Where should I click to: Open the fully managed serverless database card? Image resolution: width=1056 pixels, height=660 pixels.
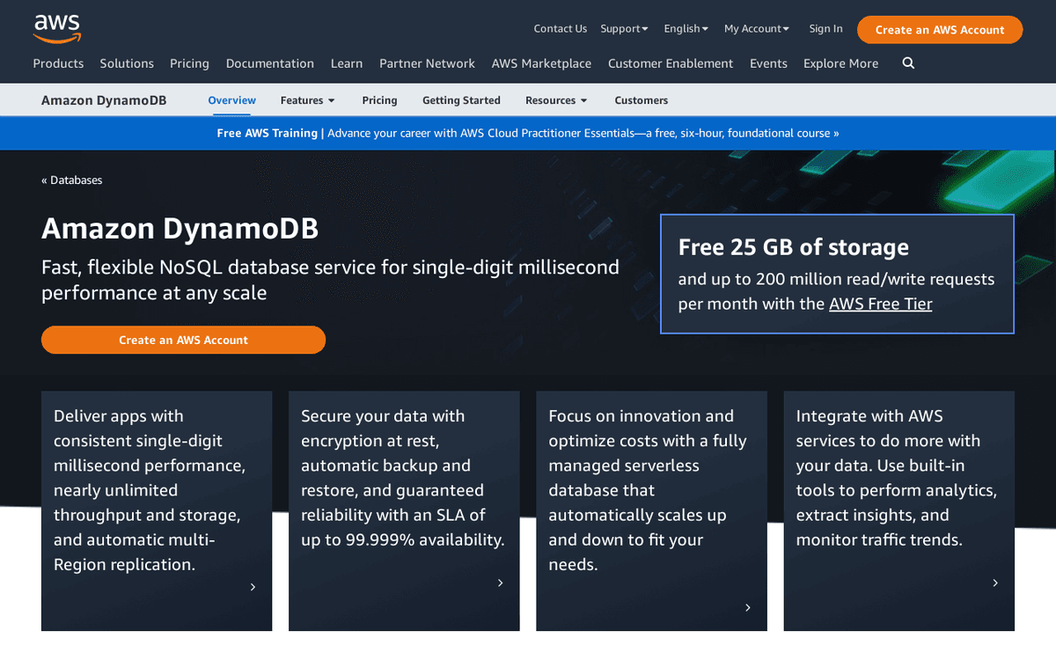pos(651,511)
